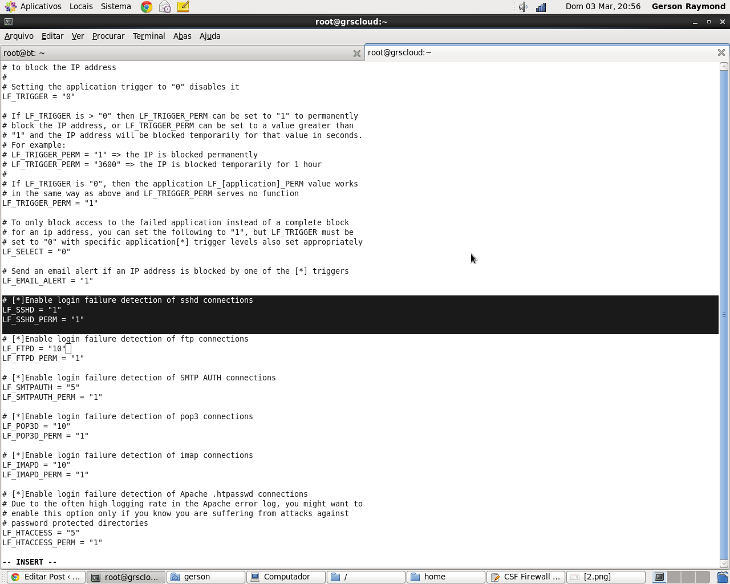The image size is (730, 584).
Task: Open the Abas menu
Action: click(x=182, y=36)
